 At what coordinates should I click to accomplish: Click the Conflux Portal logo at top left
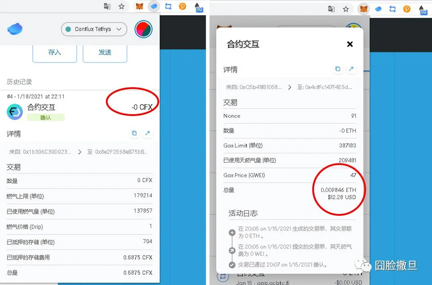pyautogui.click(x=15, y=29)
